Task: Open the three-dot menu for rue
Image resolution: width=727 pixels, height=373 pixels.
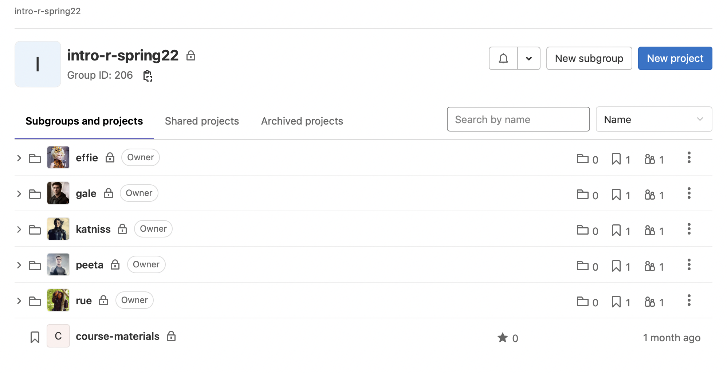Action: [x=689, y=301]
